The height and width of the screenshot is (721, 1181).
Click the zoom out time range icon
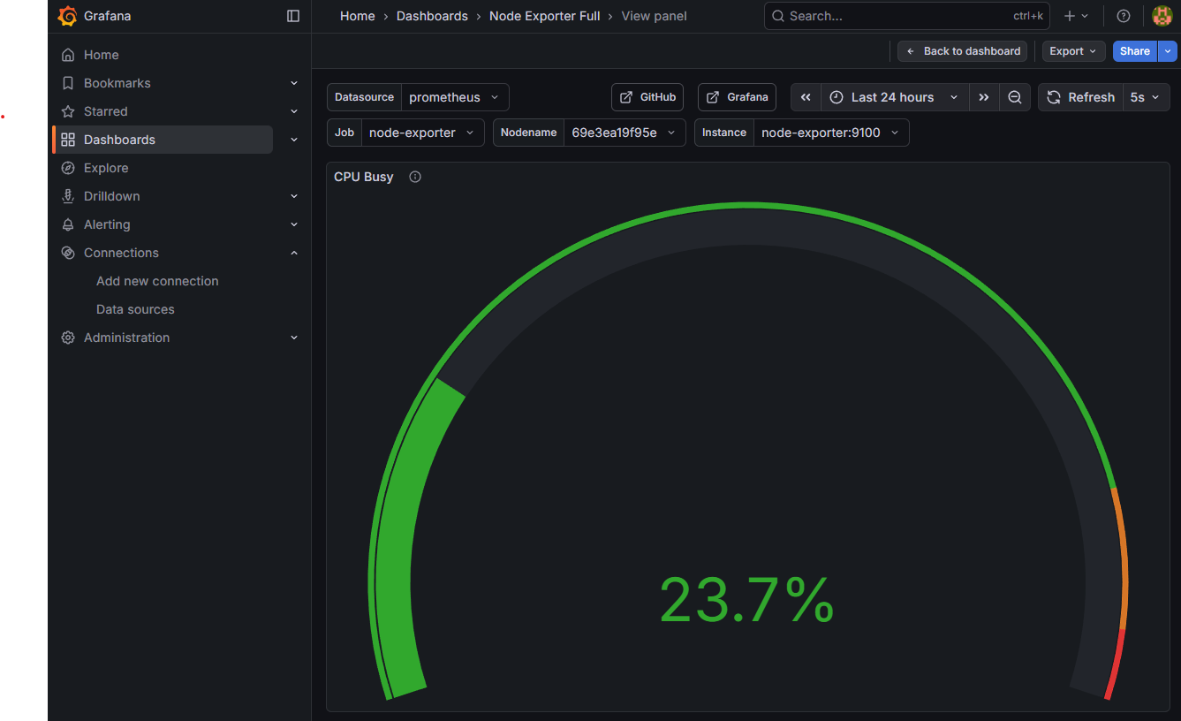point(1015,97)
